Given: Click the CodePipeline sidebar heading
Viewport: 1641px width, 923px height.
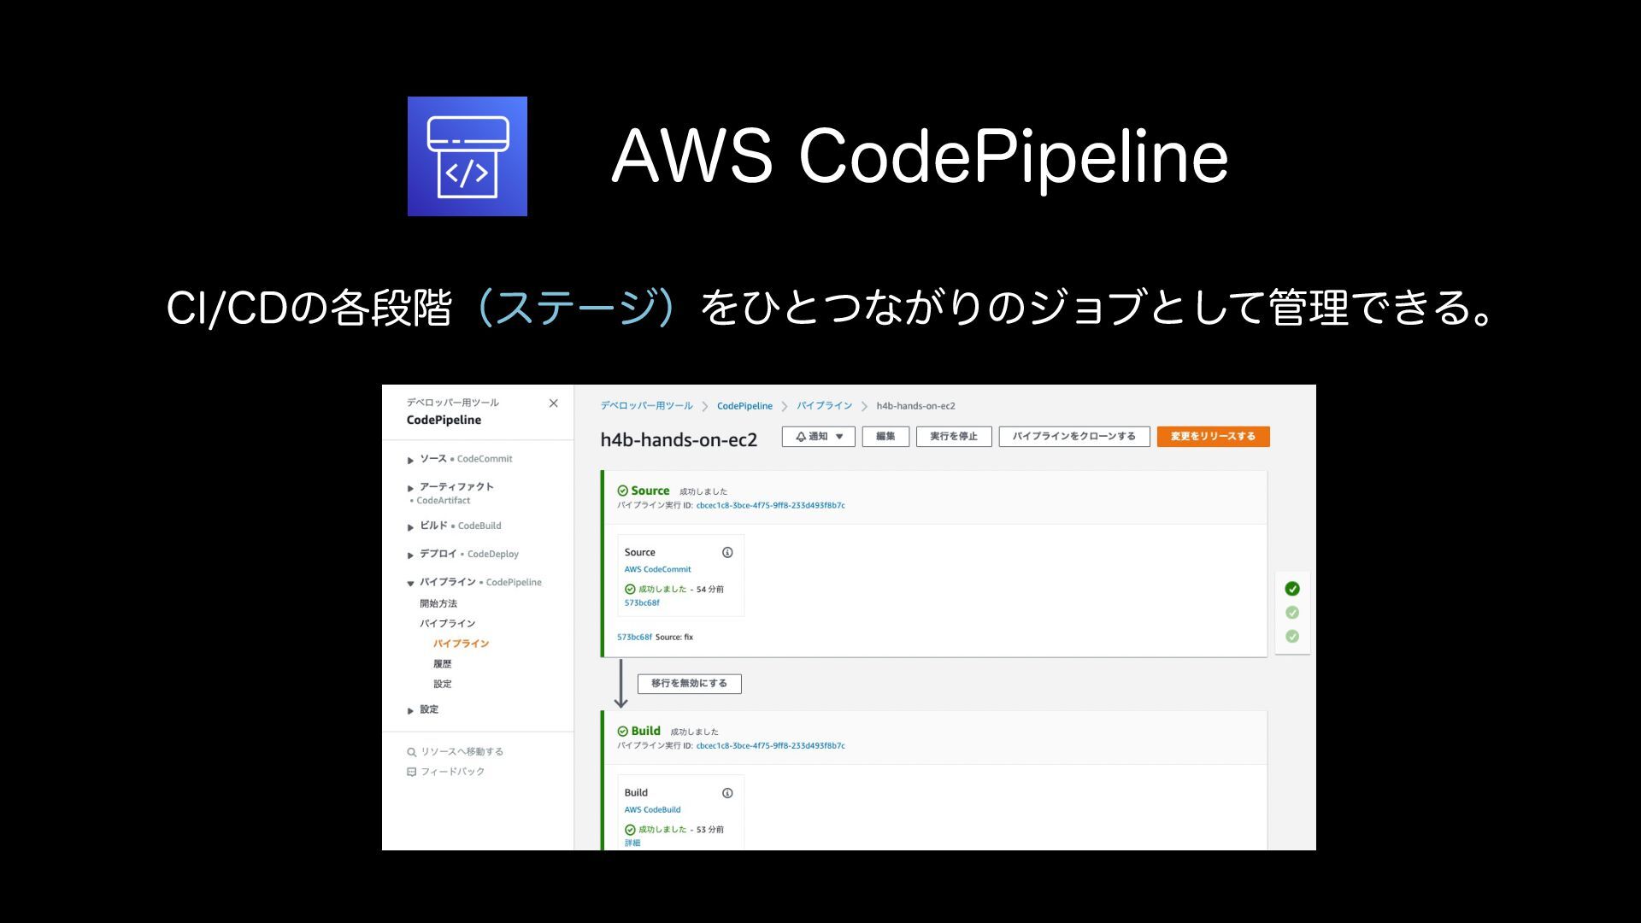Looking at the screenshot, I should [x=444, y=420].
